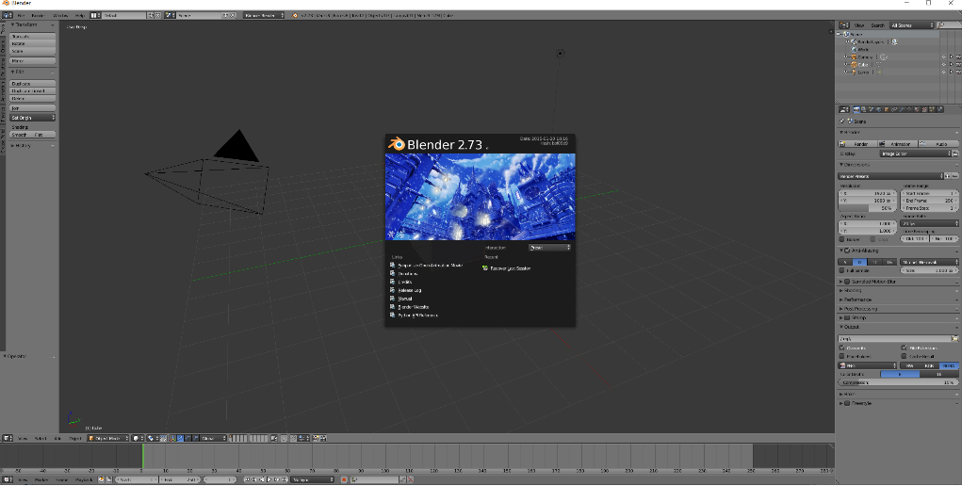Open the Render Layers properties tab
The image size is (962, 486).
(x=863, y=109)
